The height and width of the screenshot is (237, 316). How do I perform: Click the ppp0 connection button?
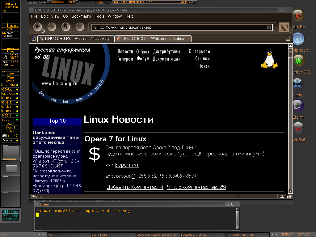click(10, 74)
